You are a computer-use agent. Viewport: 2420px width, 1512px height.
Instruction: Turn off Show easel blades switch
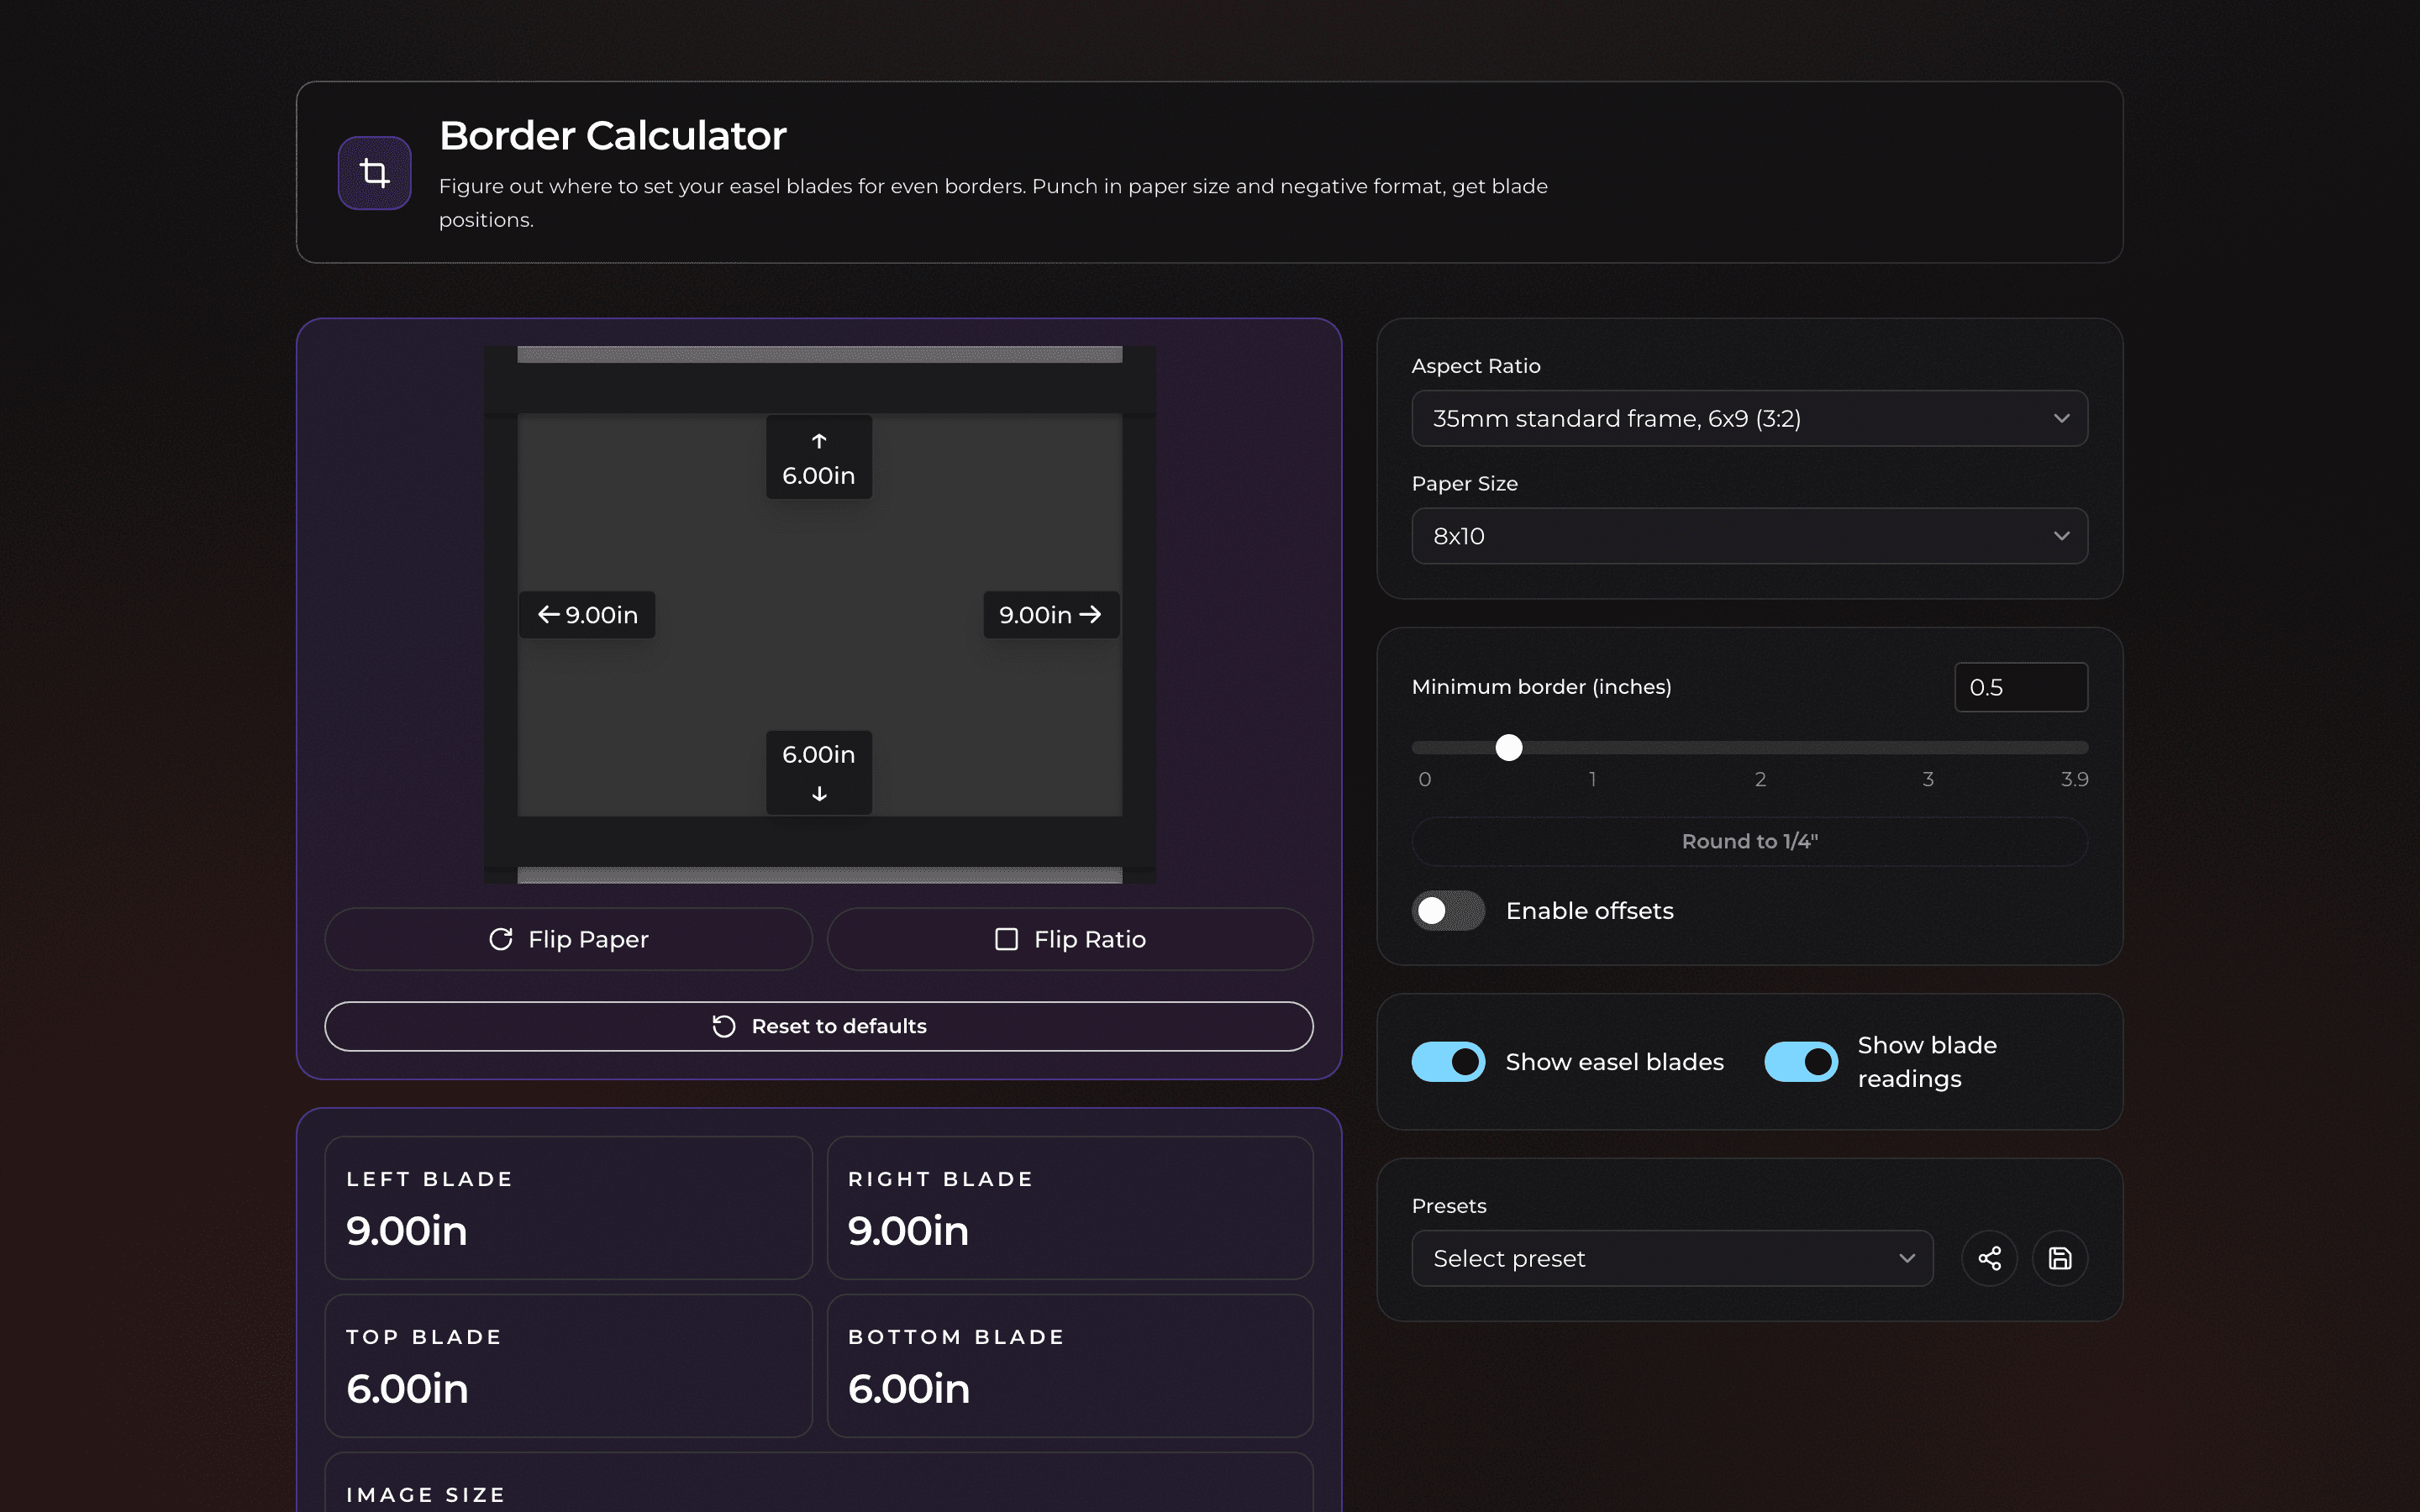1448,1061
